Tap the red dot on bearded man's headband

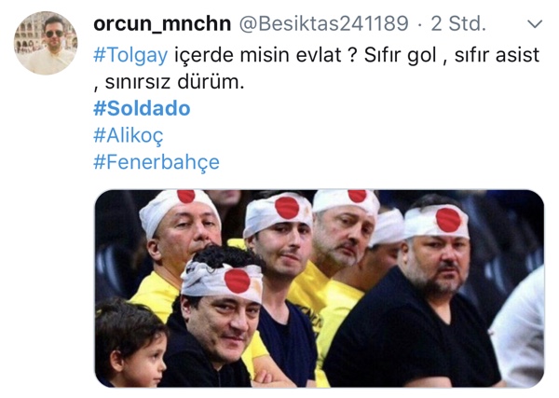pyautogui.click(x=448, y=220)
